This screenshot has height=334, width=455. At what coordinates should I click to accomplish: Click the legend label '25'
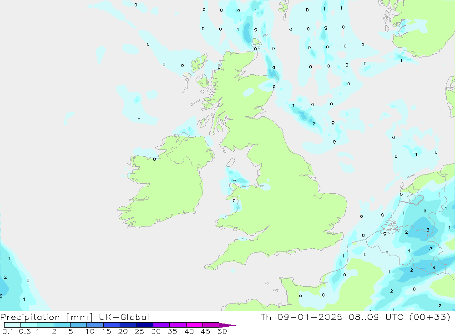[139, 331]
